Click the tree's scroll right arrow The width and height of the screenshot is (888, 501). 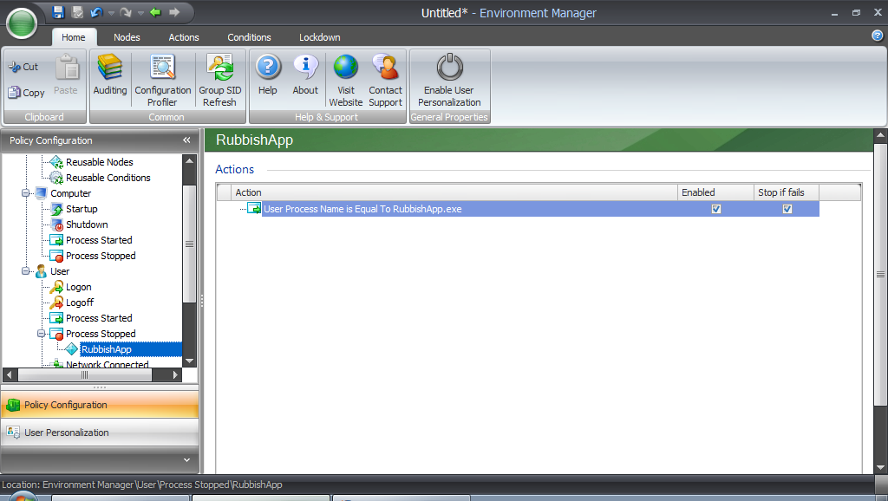coord(175,374)
